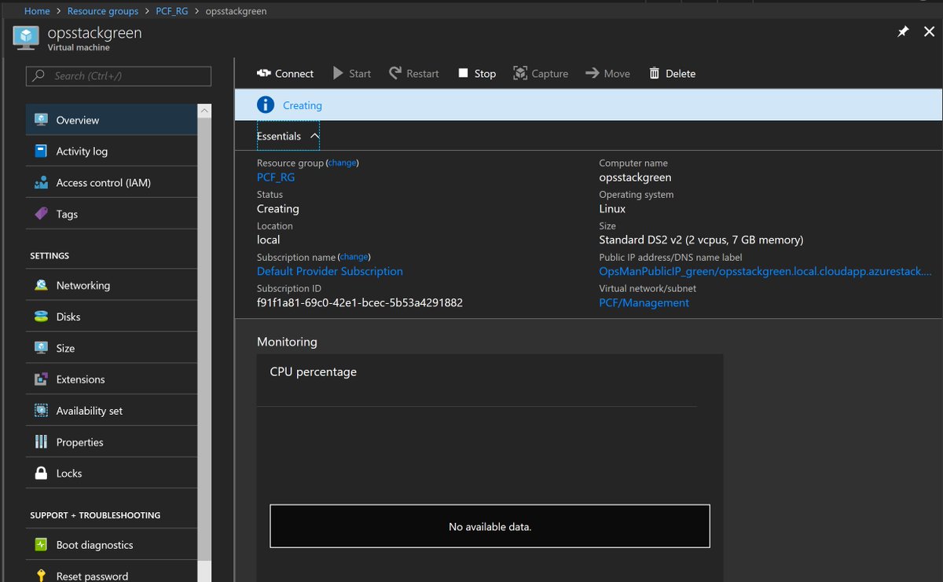The image size is (943, 582).
Task: Select Disks under Settings
Action: (x=112, y=317)
